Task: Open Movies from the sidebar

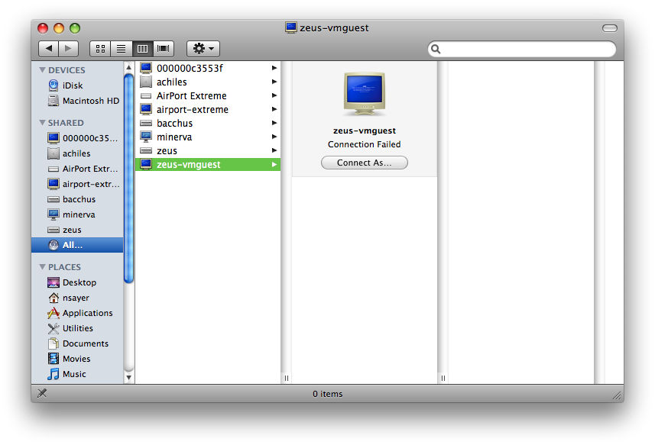Action: coord(77,359)
